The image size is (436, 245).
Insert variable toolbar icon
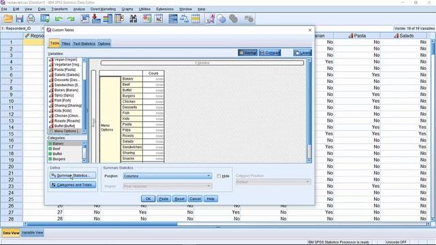pyautogui.click(x=159, y=19)
